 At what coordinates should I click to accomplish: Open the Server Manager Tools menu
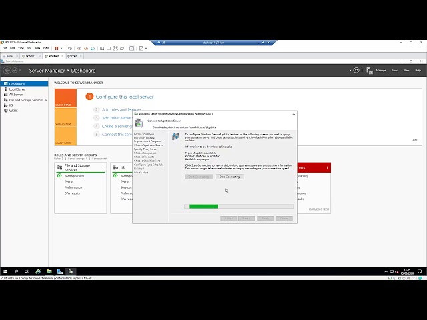click(x=394, y=71)
